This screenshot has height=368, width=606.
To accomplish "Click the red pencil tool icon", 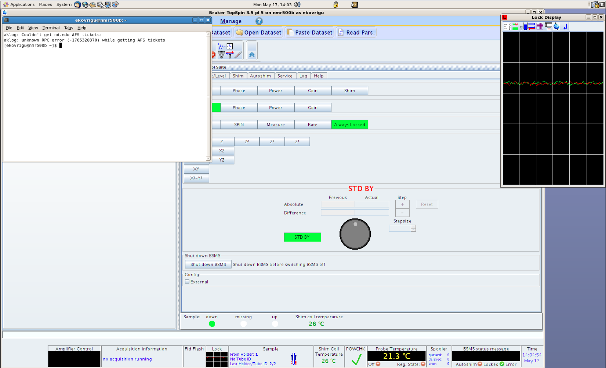I will pos(238,55).
